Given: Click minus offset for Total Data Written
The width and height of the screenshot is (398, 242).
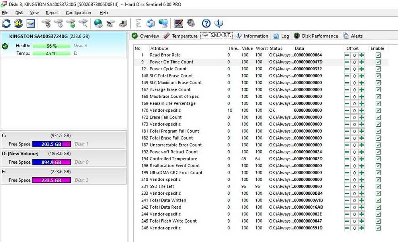Looking at the screenshot, I should [x=347, y=200].
